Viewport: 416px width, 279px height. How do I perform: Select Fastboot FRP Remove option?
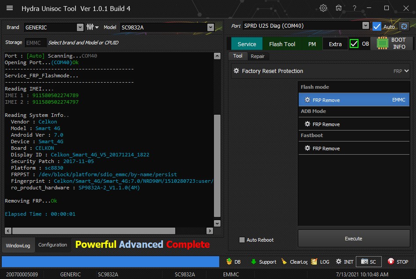[x=354, y=148]
